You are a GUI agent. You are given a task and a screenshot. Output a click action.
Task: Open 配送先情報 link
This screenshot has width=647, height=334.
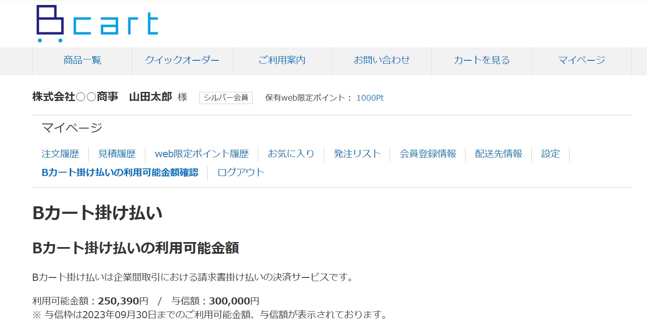[x=499, y=154]
